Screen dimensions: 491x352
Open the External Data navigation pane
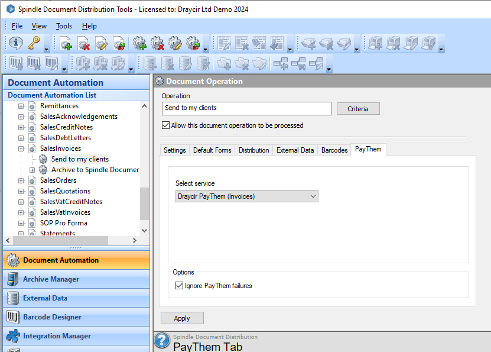(76, 298)
